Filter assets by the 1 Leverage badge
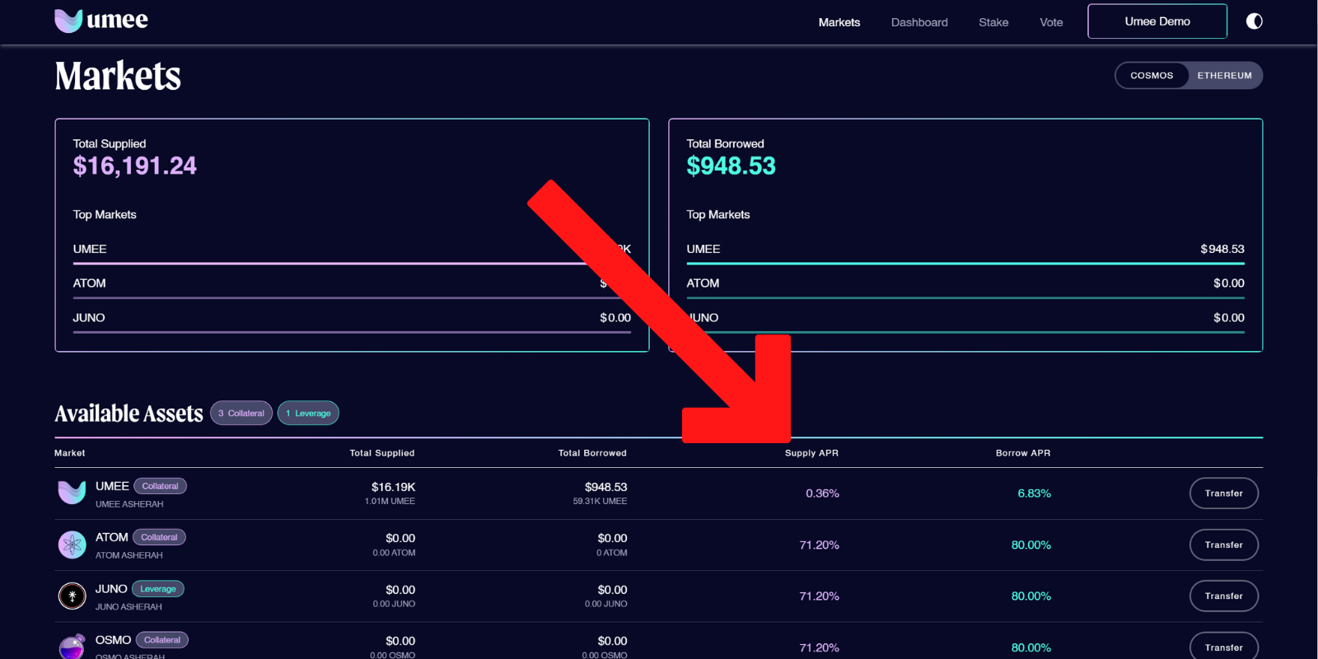Viewport: 1318px width, 659px height. pyautogui.click(x=308, y=414)
